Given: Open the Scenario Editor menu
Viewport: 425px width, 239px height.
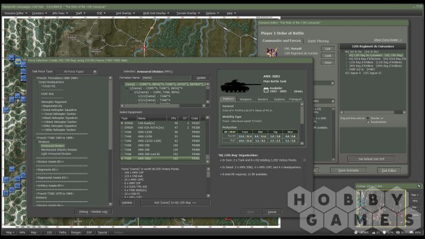Looking at the screenshot, I should pyautogui.click(x=16, y=13).
